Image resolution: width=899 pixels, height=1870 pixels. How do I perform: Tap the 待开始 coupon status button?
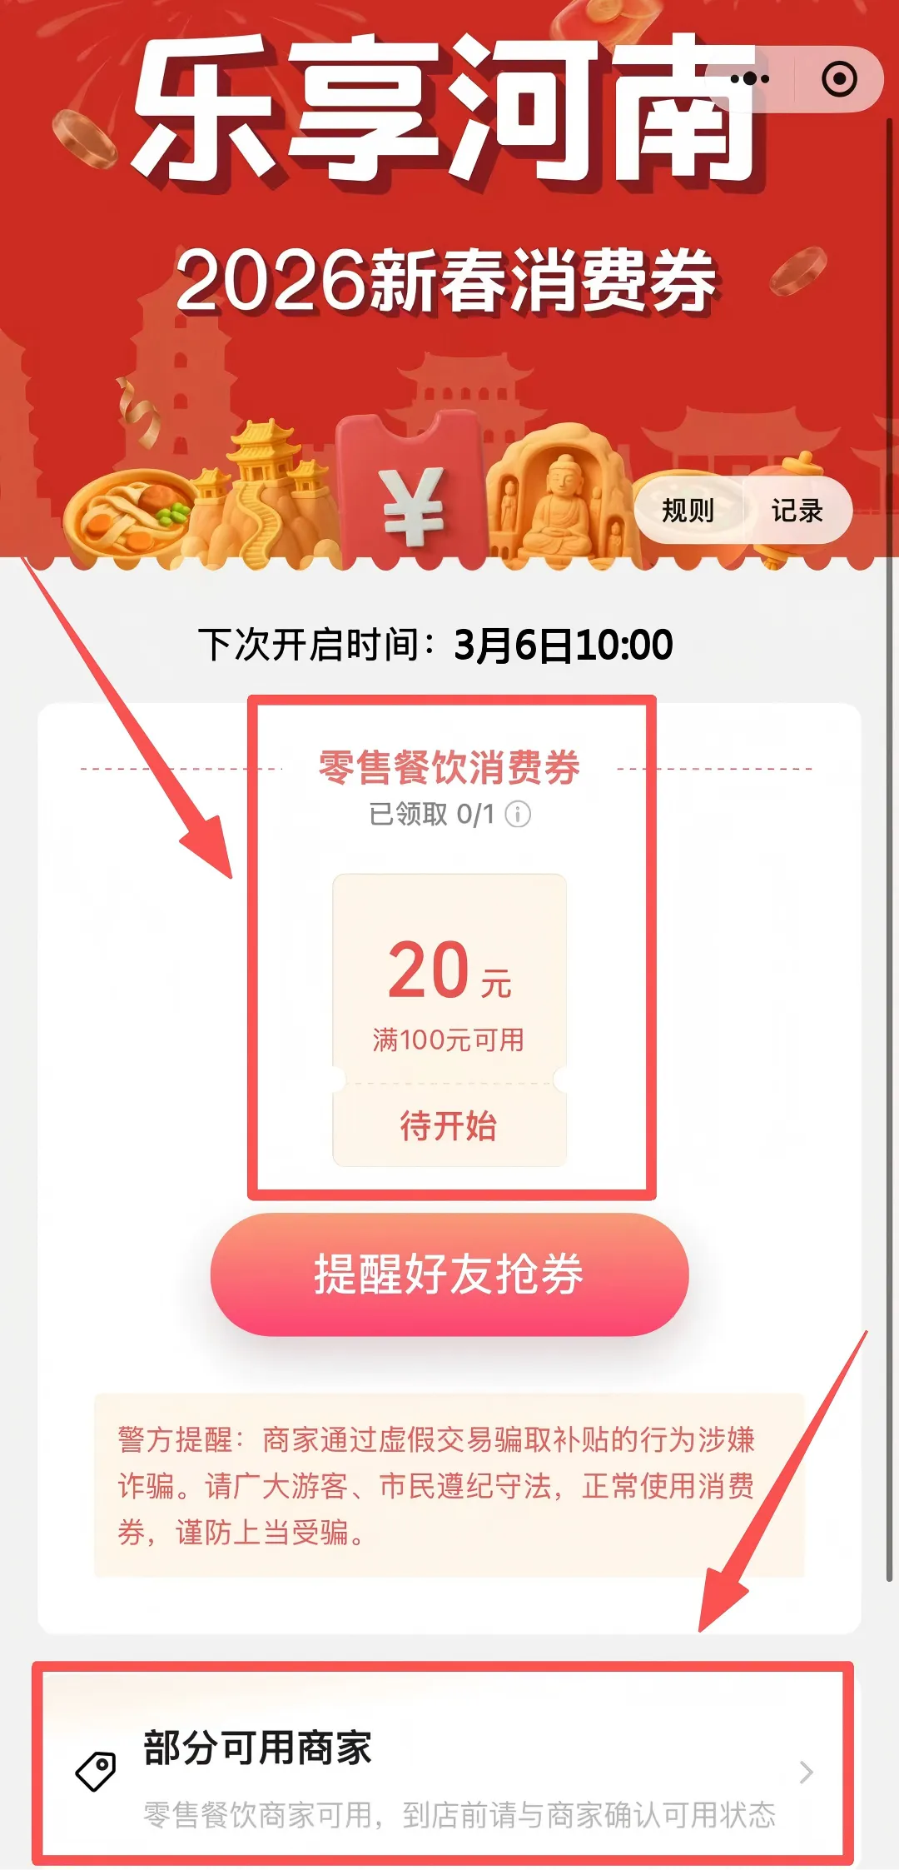[x=449, y=1125]
